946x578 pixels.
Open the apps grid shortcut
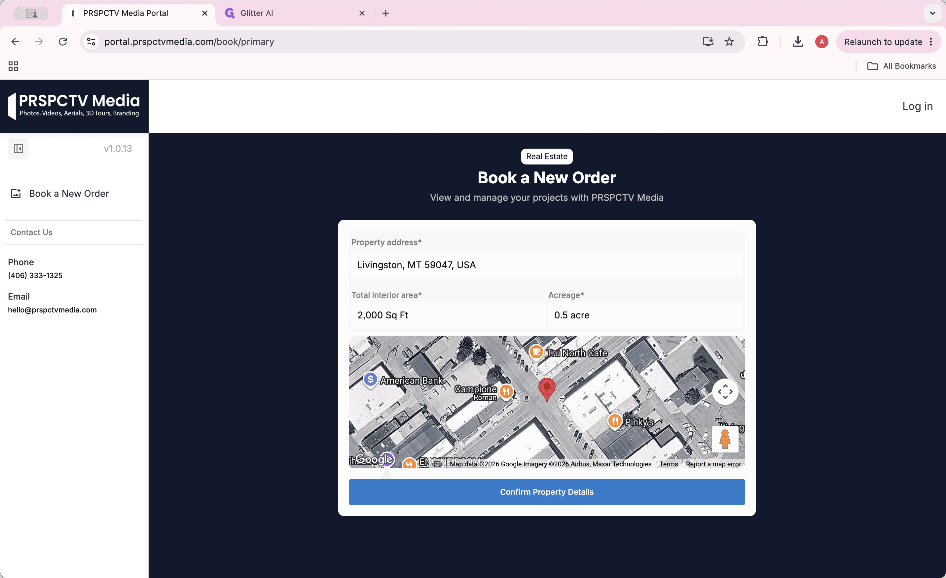pyautogui.click(x=13, y=66)
